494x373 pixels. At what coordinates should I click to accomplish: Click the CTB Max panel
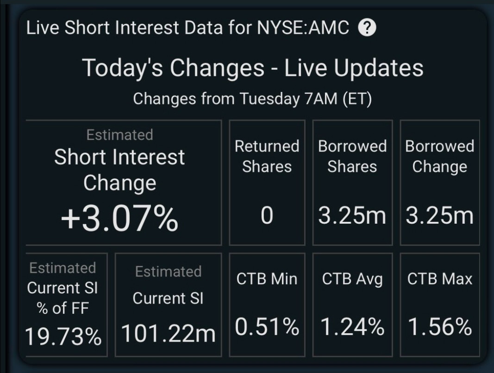click(x=439, y=304)
